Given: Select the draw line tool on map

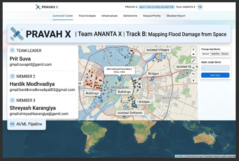Looking at the screenshot, I should tap(193, 61).
